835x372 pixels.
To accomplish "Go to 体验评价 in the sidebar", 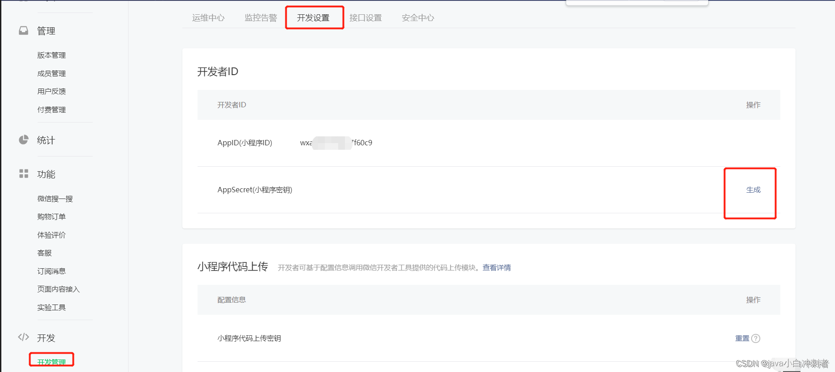I will [x=52, y=235].
